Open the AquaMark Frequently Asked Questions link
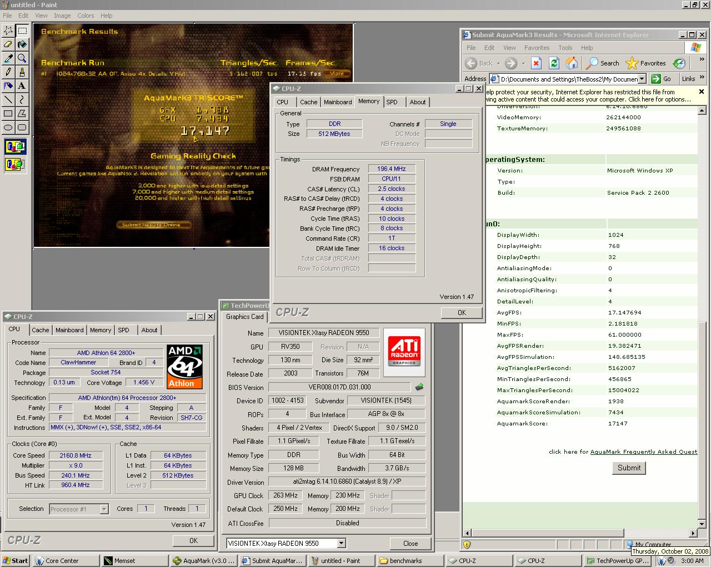 click(644, 452)
